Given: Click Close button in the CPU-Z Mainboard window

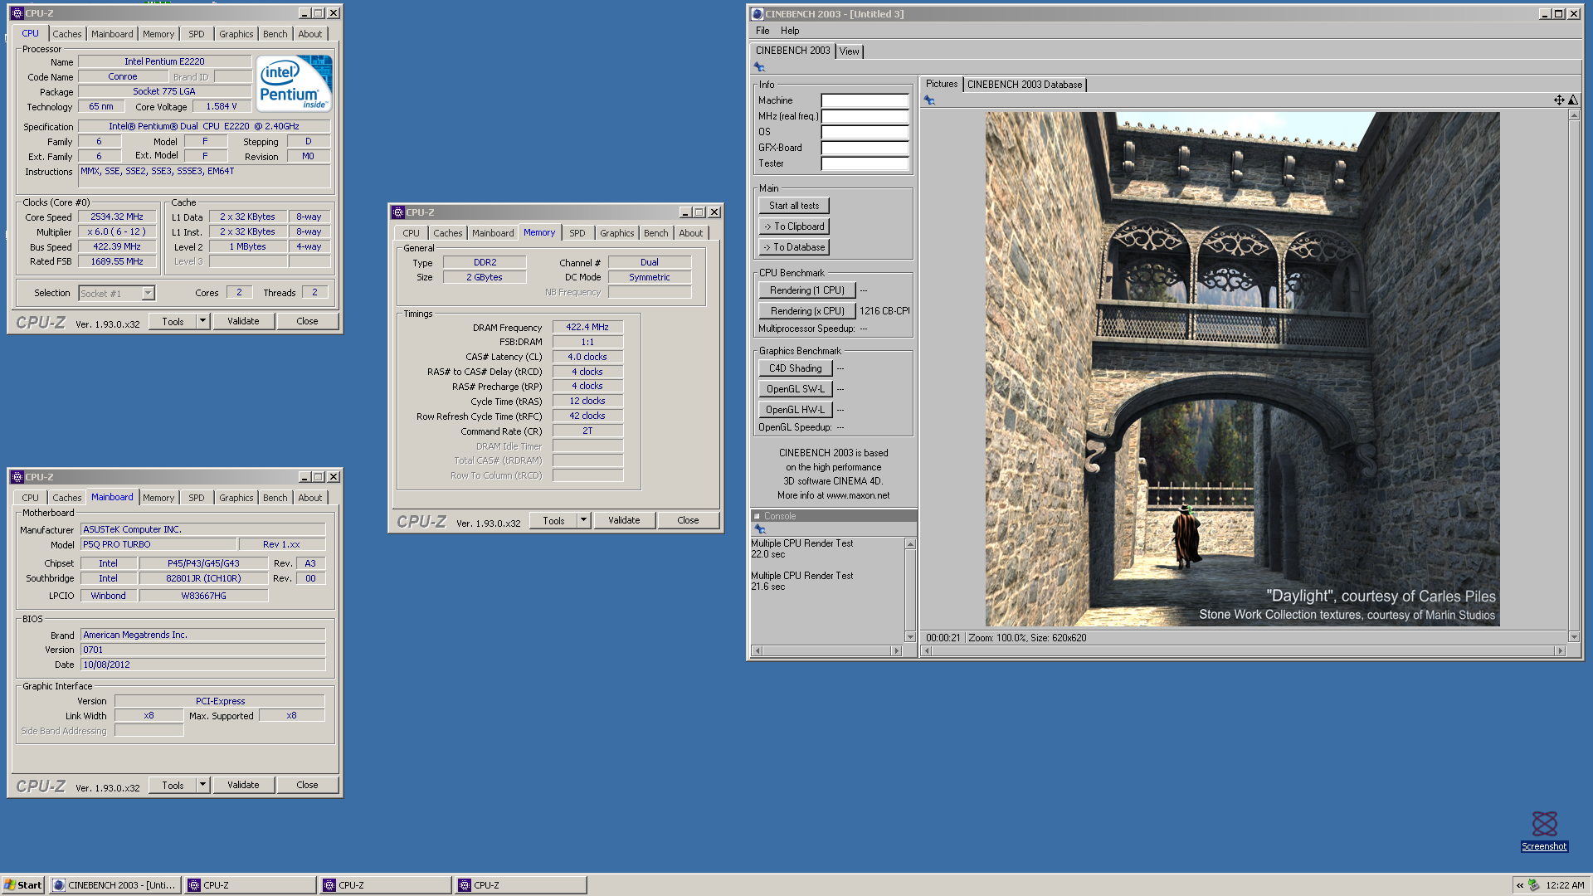Looking at the screenshot, I should [x=307, y=785].
